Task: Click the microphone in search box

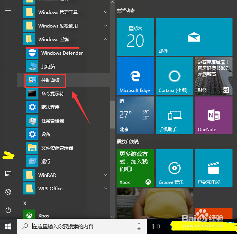Action: pyautogui.click(x=139, y=226)
